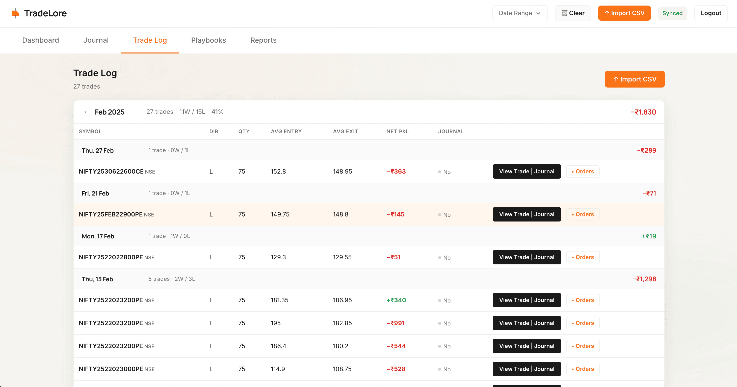Click the Fri, 21 Feb day header
This screenshot has width=737, height=387.
click(x=369, y=193)
